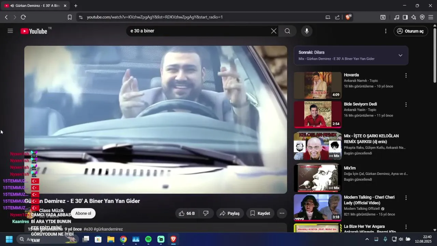Open La Bize Her Yer Angara title
Screen dimensions: 437x246
[x=370, y=229]
